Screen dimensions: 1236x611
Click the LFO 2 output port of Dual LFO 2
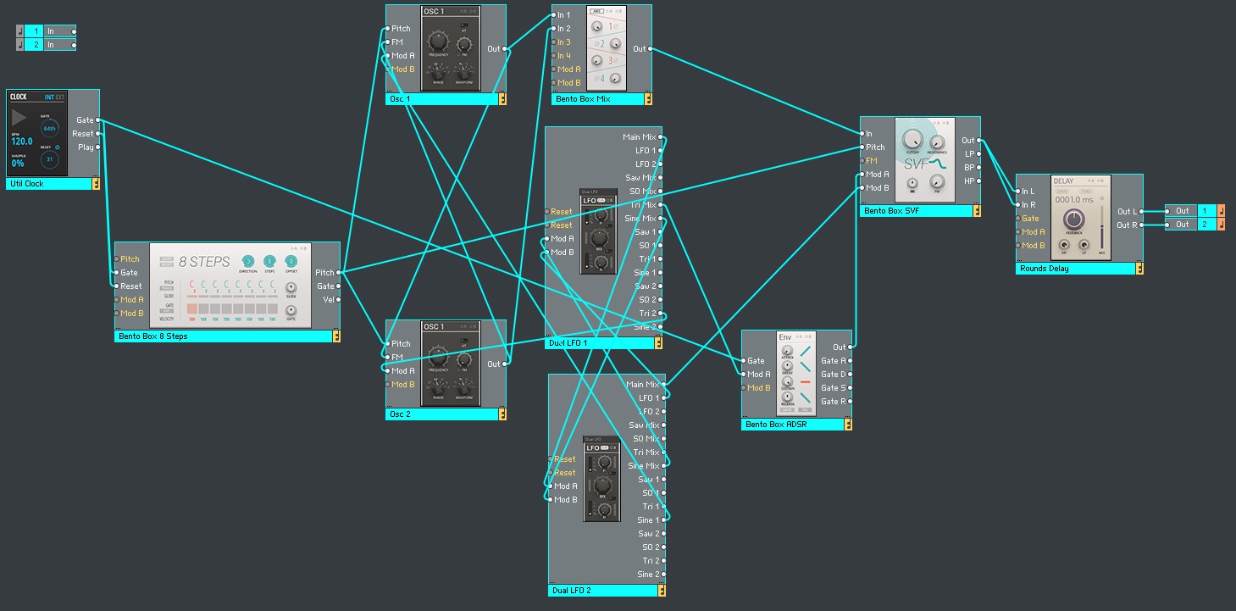tap(664, 412)
